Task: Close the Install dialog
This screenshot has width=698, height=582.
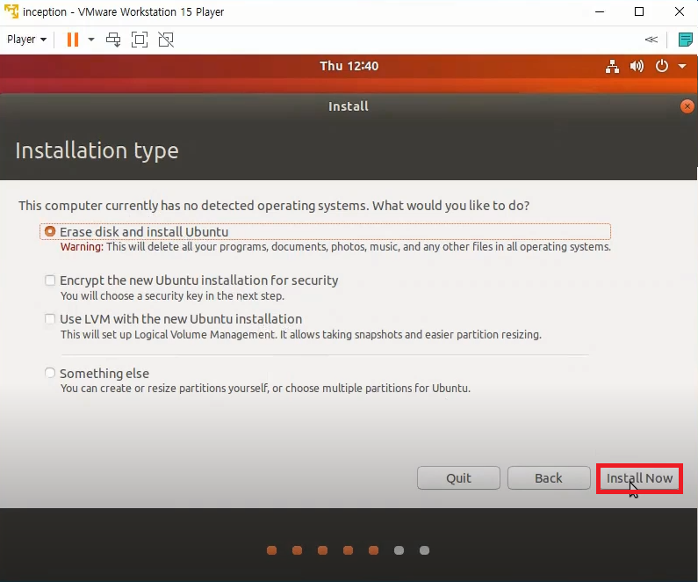Action: 687,106
